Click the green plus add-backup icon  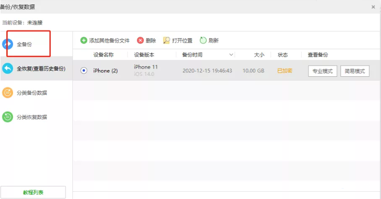pos(84,41)
